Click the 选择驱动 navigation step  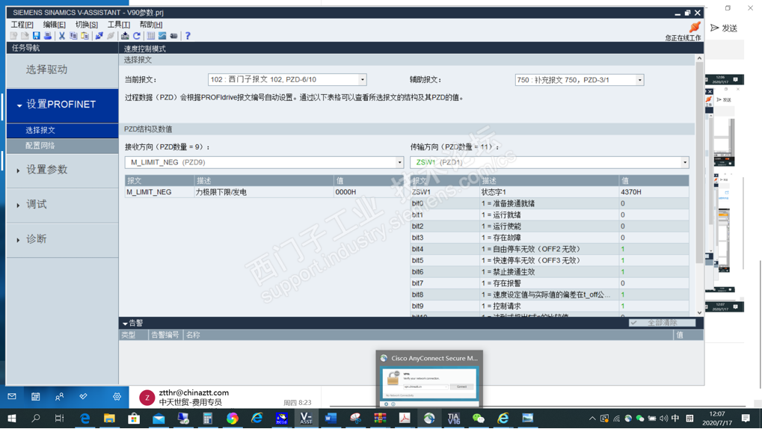(62, 70)
